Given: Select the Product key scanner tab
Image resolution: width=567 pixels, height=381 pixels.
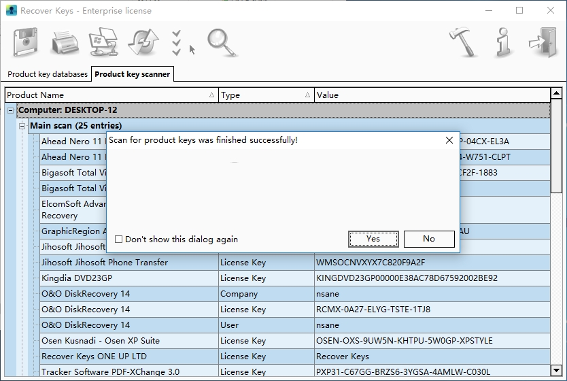Looking at the screenshot, I should pyautogui.click(x=133, y=74).
